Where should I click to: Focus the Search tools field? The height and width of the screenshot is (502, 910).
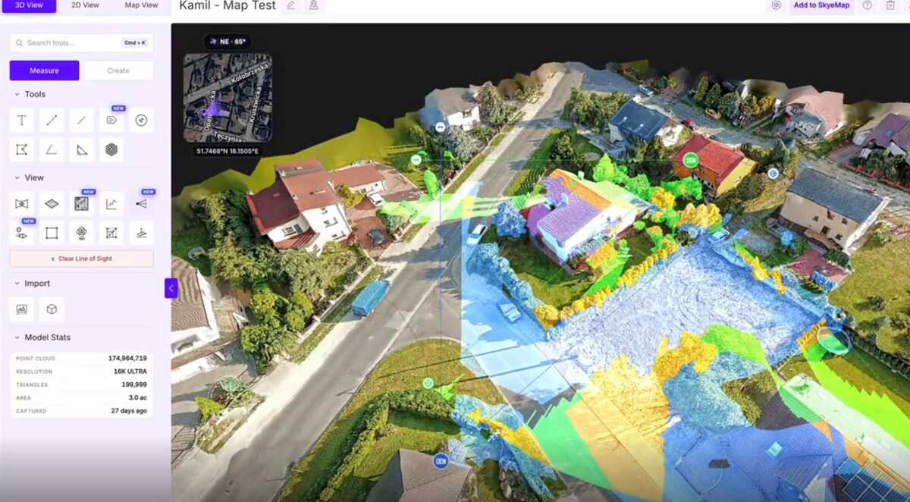pyautogui.click(x=81, y=43)
